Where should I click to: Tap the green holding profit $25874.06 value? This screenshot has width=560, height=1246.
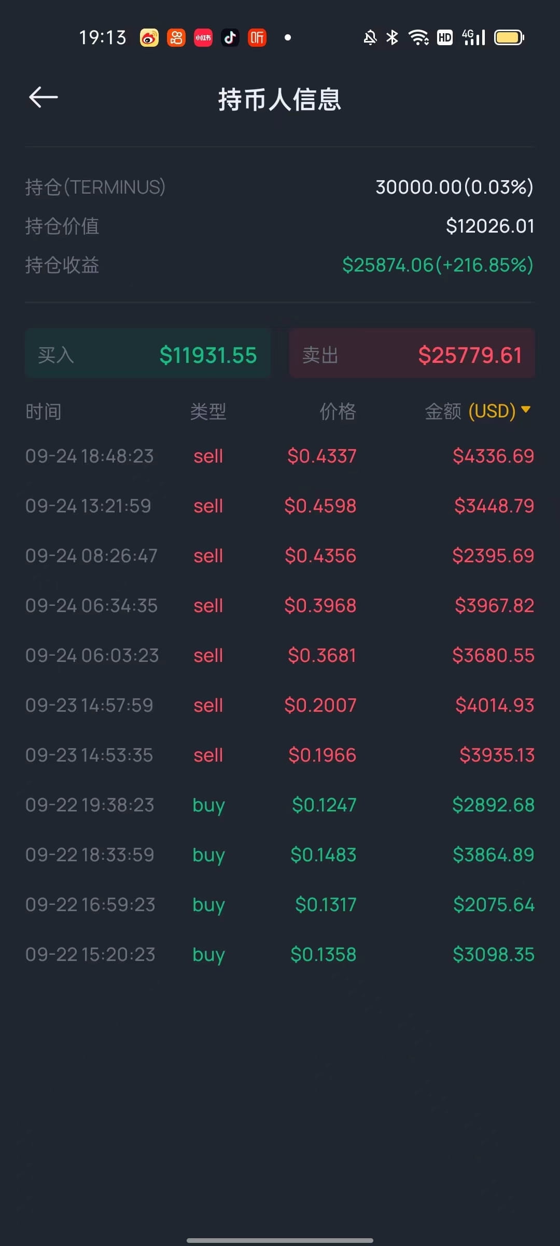[x=438, y=265]
